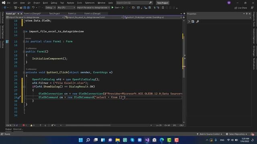Open the button1_Click member navigation dropdown

coord(153,17)
